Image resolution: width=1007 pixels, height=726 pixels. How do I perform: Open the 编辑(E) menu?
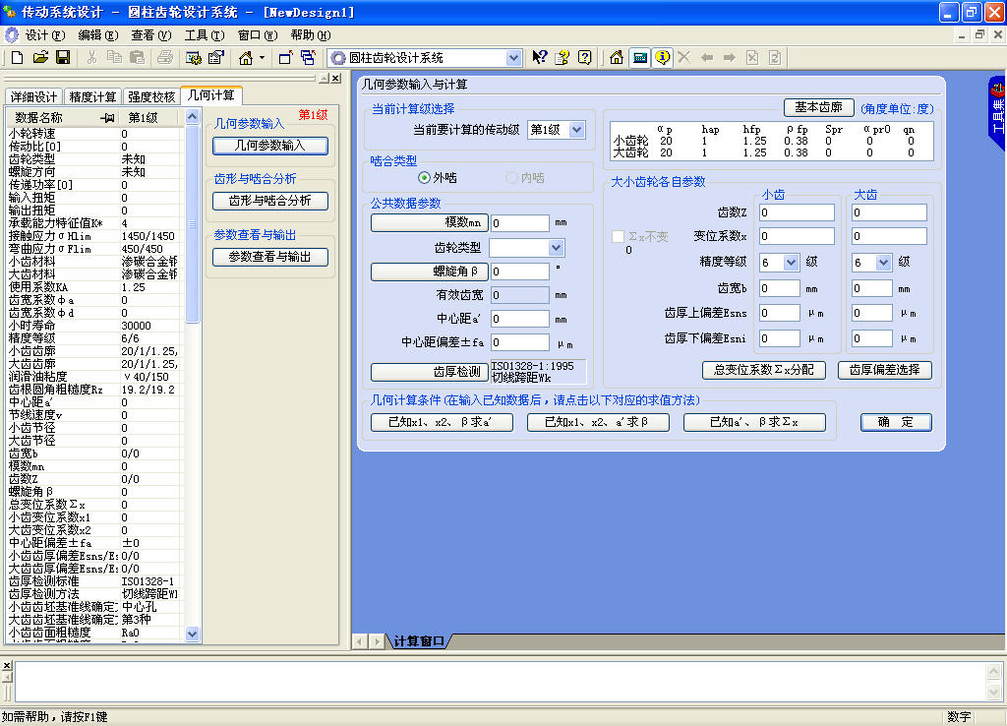pos(98,34)
